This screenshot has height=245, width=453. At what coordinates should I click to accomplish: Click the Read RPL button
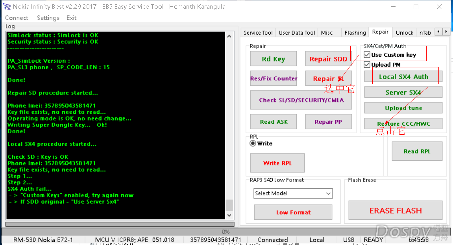417,151
